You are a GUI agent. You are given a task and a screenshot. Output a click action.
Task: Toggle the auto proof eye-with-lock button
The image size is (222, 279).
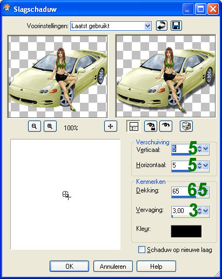[x=150, y=126]
